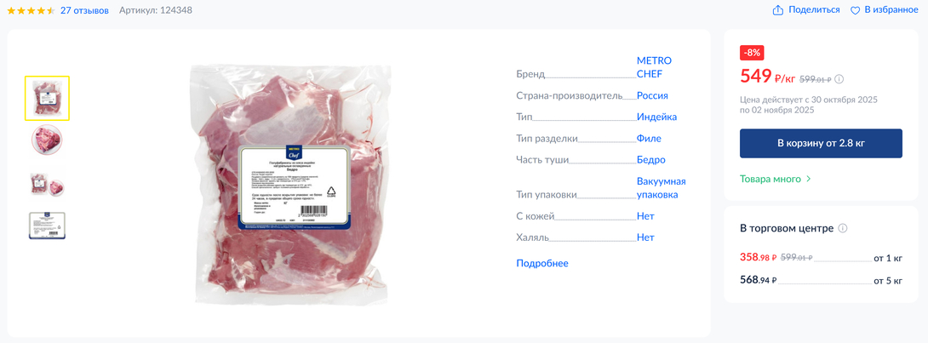Click the Россия country link
The height and width of the screenshot is (343, 928).
click(652, 96)
